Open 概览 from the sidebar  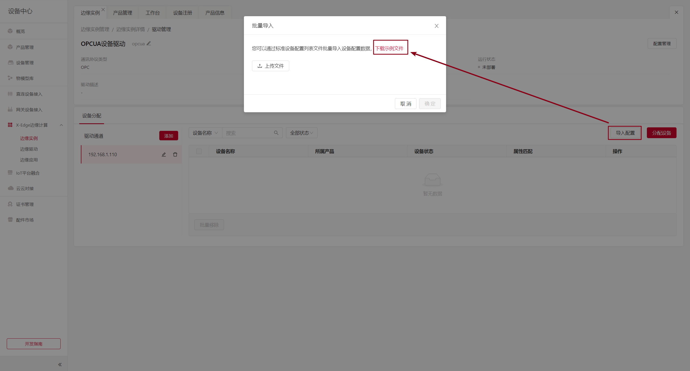coord(20,31)
